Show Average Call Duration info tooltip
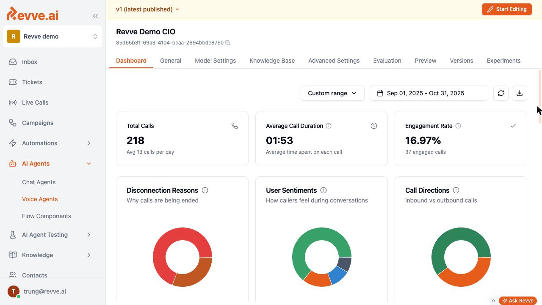The width and height of the screenshot is (542, 305). [329, 126]
